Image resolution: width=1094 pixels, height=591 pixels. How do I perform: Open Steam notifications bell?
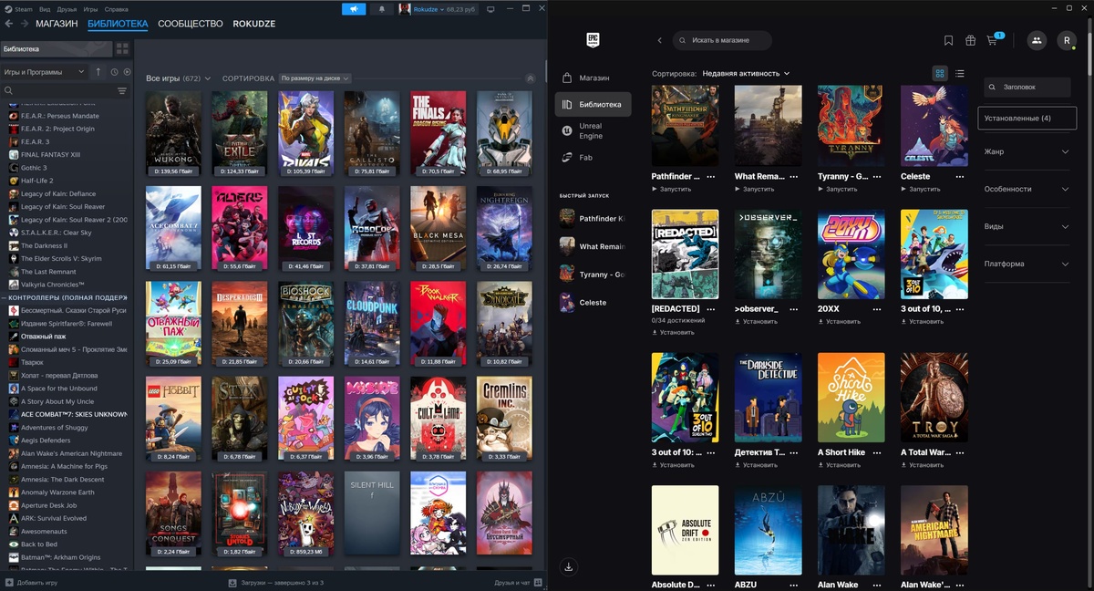point(381,9)
